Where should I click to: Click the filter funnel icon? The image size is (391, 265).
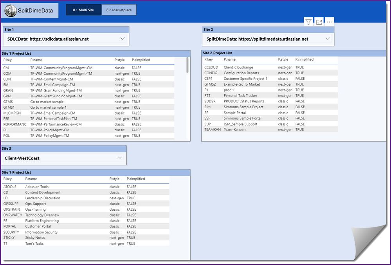308,22
